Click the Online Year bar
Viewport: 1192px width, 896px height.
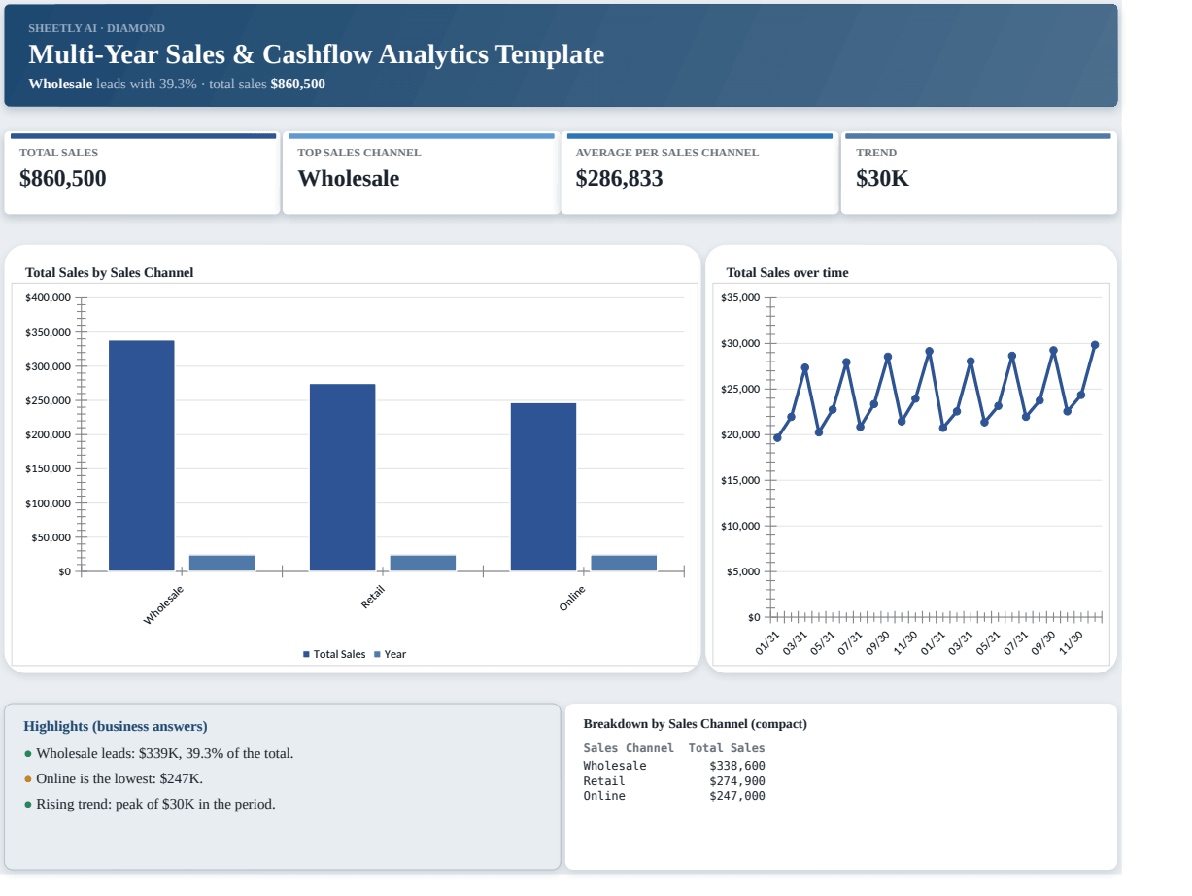pos(624,563)
